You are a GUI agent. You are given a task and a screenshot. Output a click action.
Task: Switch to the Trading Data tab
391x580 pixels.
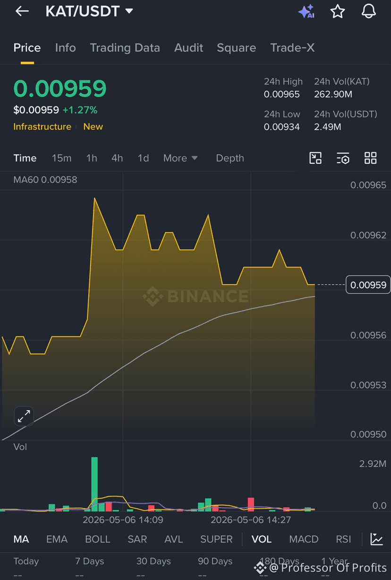(x=125, y=48)
